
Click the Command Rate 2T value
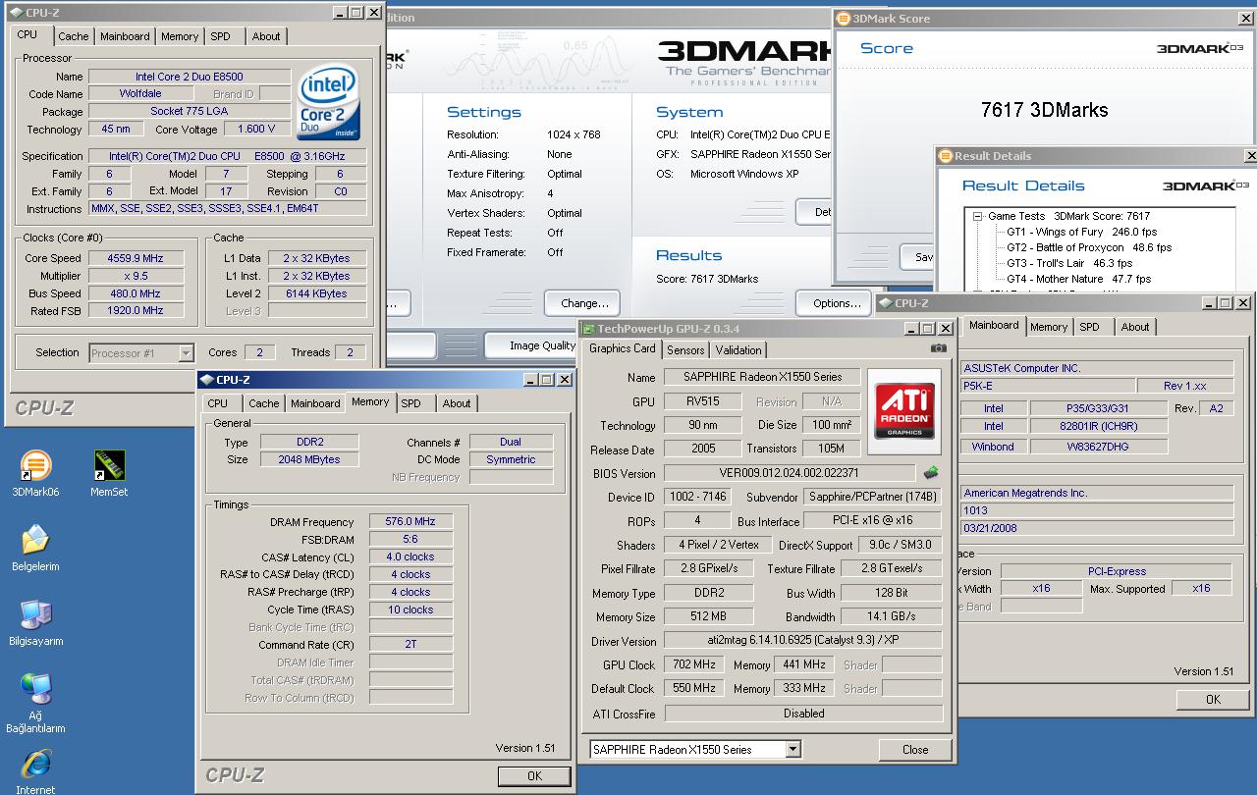410,644
